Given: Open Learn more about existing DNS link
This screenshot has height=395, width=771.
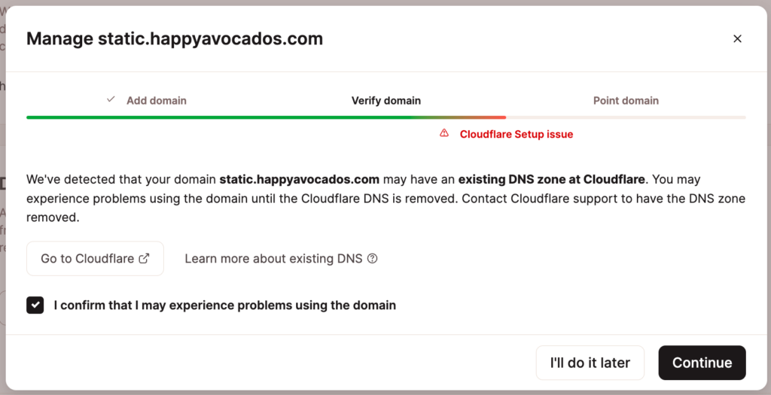Looking at the screenshot, I should tap(273, 259).
